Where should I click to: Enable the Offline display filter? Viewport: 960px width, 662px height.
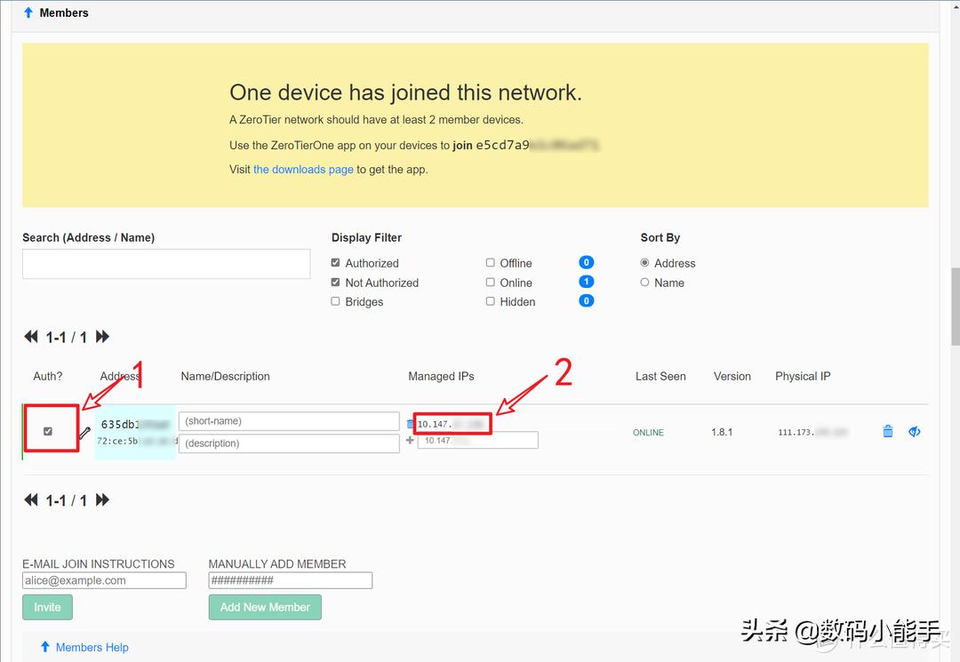point(490,262)
